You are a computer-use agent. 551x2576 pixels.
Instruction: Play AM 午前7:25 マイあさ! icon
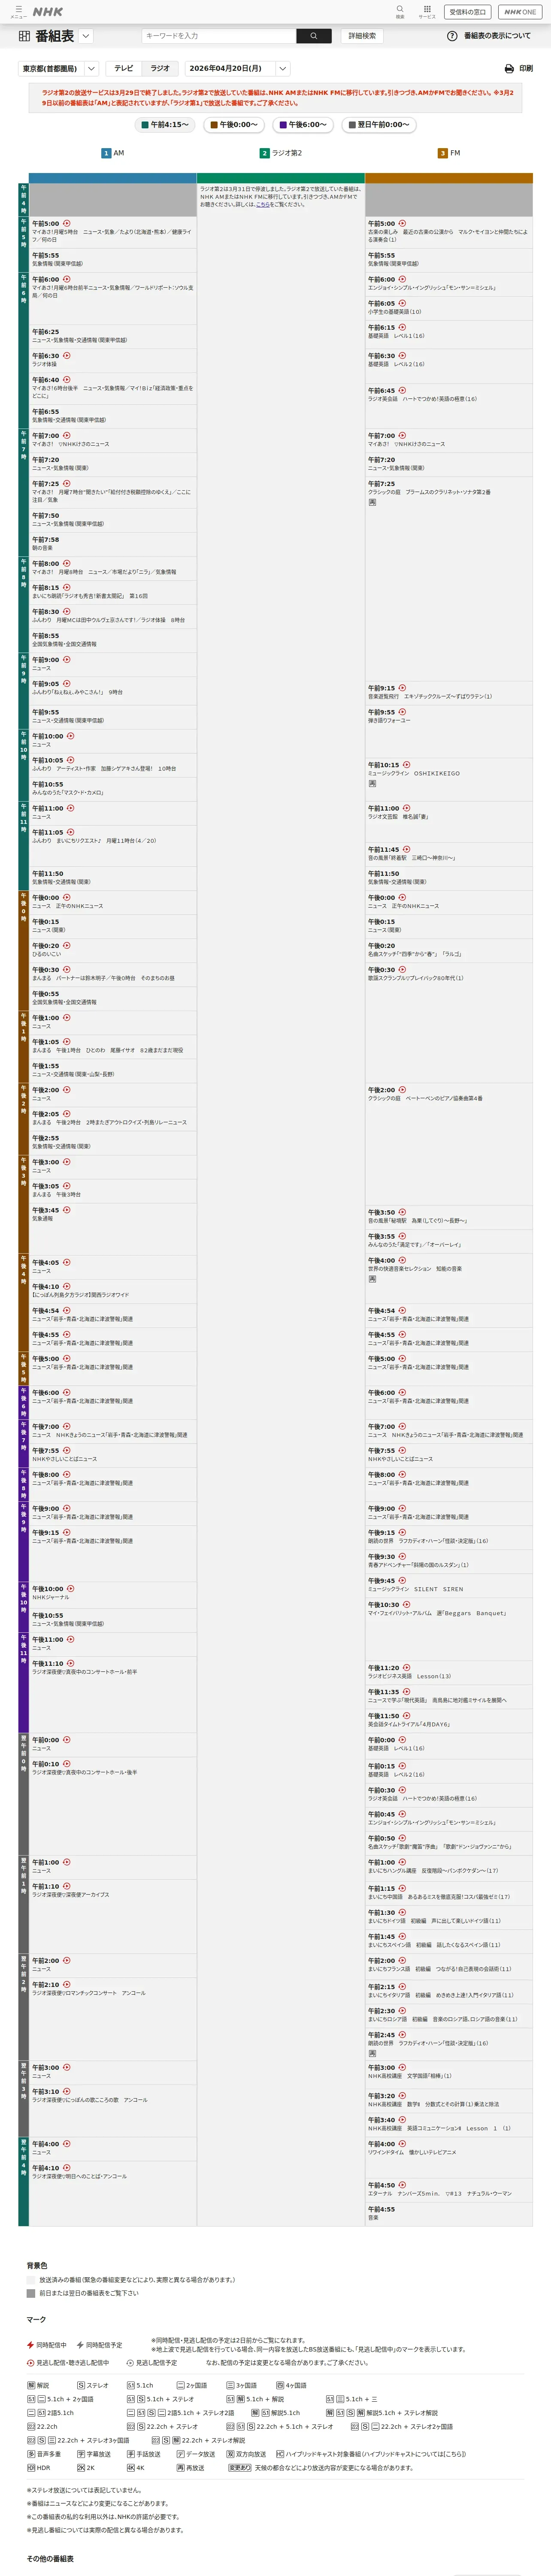point(67,483)
